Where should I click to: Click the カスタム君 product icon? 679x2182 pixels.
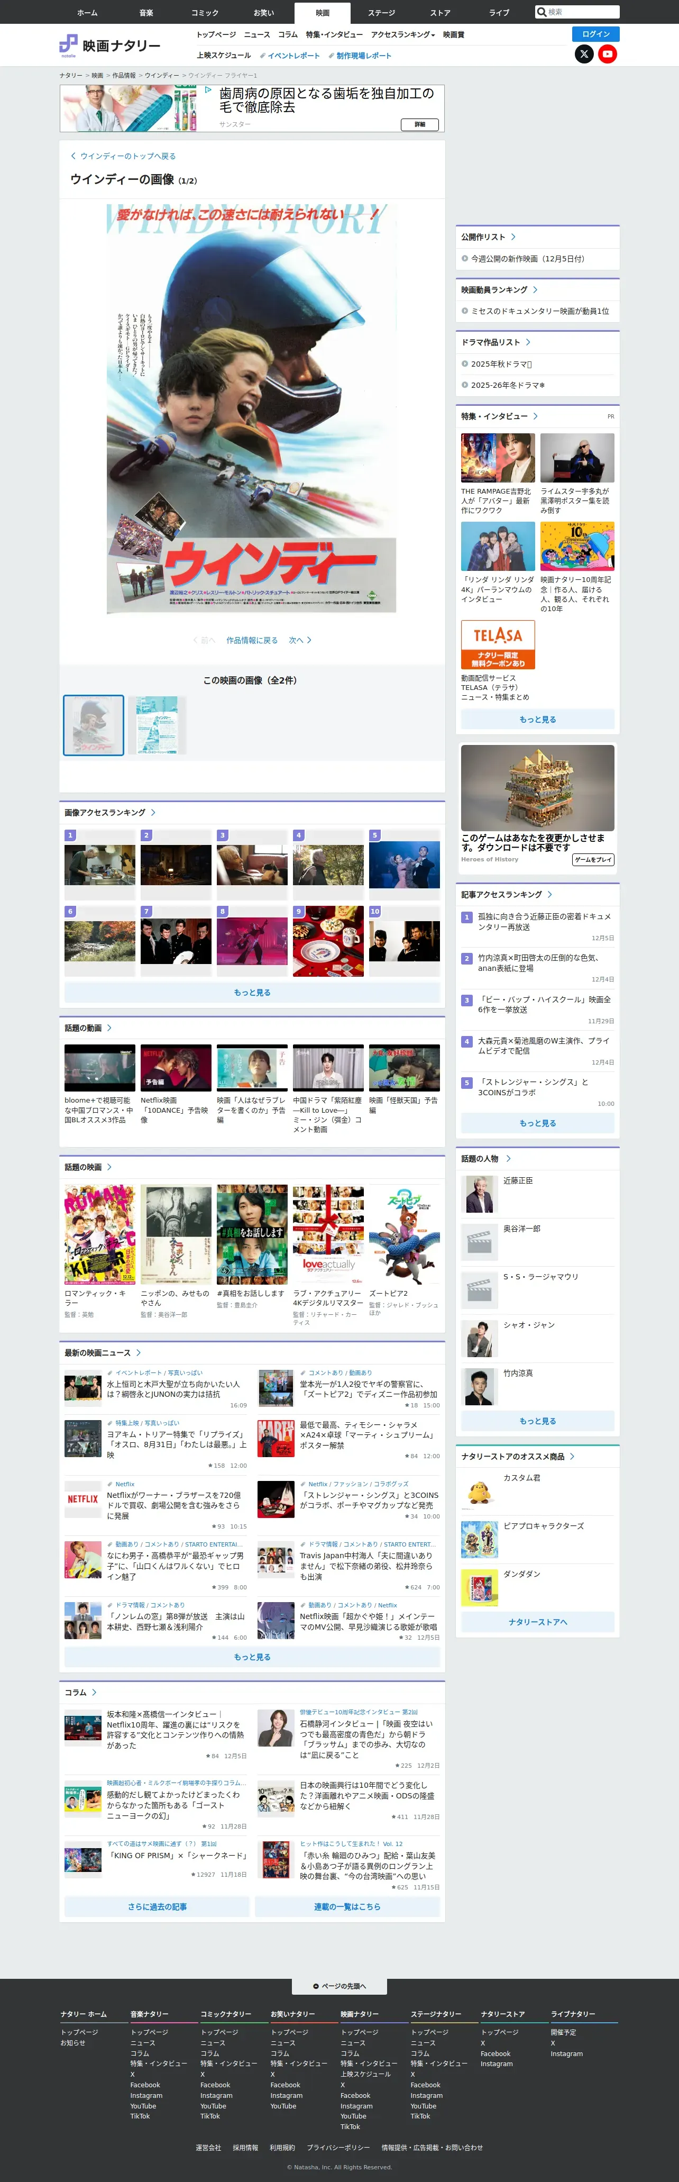(x=479, y=1492)
